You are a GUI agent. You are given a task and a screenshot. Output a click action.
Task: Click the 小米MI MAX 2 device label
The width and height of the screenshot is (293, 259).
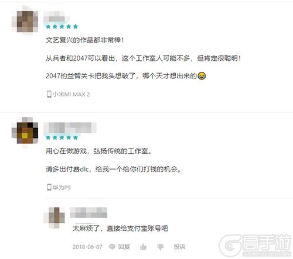click(71, 94)
